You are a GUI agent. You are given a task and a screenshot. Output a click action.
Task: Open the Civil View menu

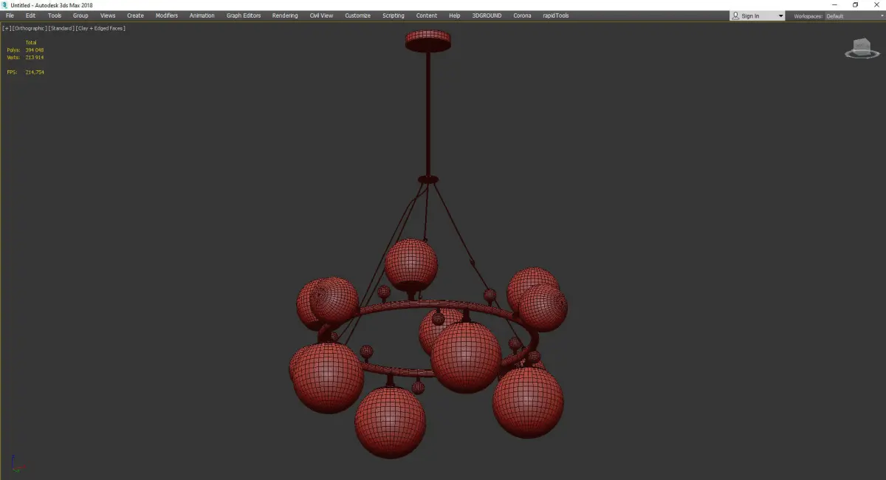321,16
